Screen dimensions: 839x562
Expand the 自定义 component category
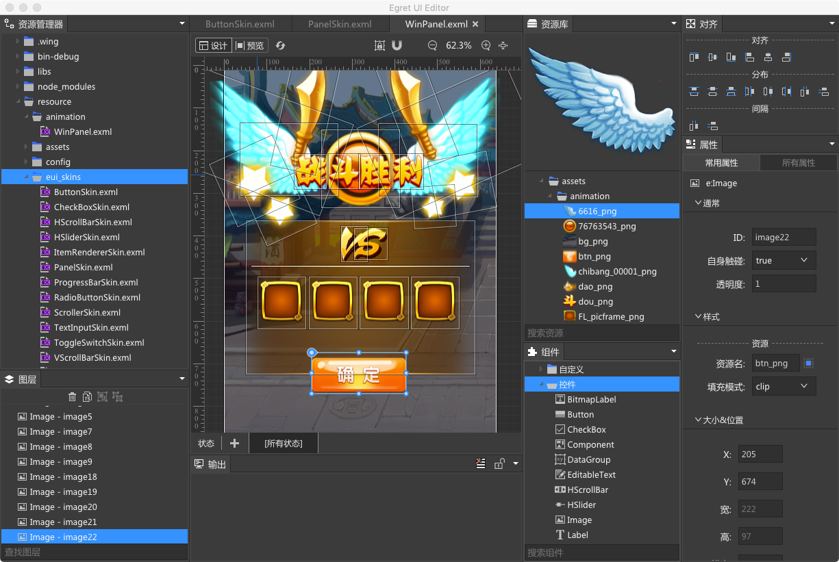coord(540,368)
